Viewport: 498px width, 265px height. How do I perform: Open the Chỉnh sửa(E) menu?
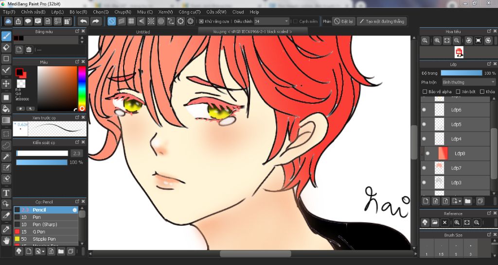(33, 12)
